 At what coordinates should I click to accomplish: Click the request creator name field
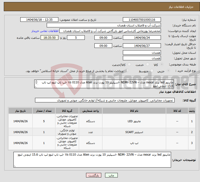110,31
